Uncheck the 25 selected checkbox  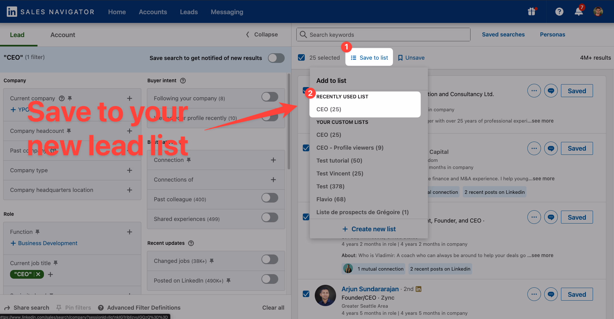(301, 57)
